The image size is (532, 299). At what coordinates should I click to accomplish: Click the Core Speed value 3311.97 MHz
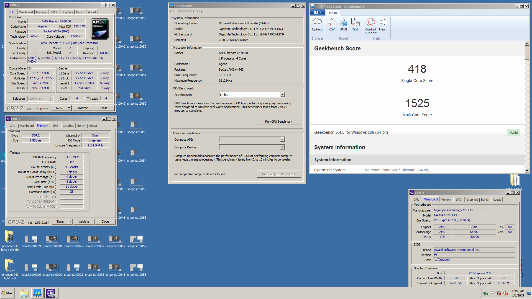point(40,73)
